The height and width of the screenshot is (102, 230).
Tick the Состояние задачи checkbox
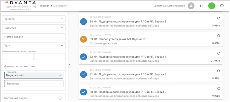click(x=60, y=98)
